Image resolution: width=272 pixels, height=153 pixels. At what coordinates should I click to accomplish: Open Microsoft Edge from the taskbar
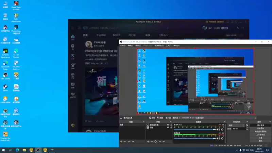coord(17,150)
